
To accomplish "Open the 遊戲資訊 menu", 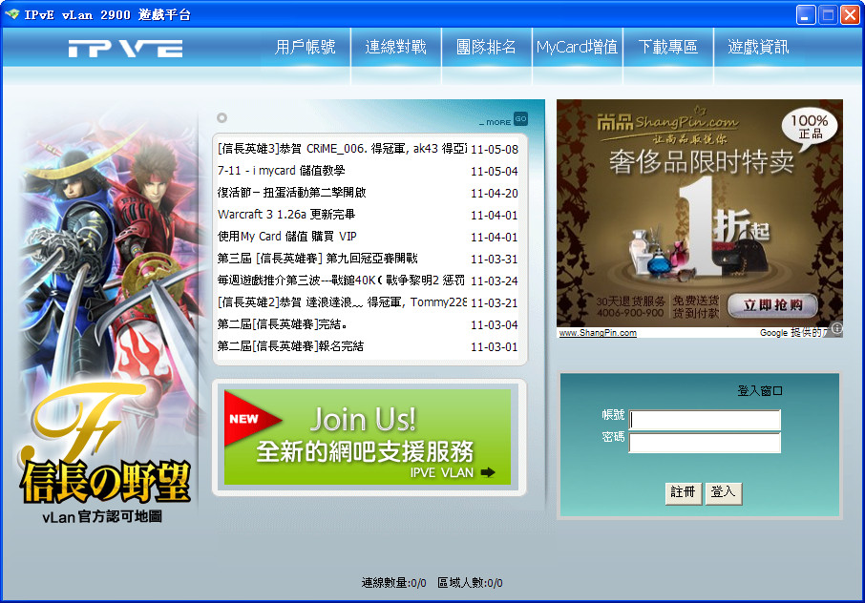I will tap(758, 47).
